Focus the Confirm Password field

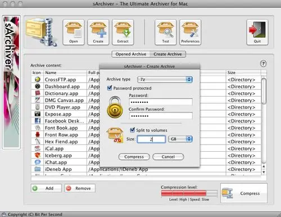(x=161, y=116)
